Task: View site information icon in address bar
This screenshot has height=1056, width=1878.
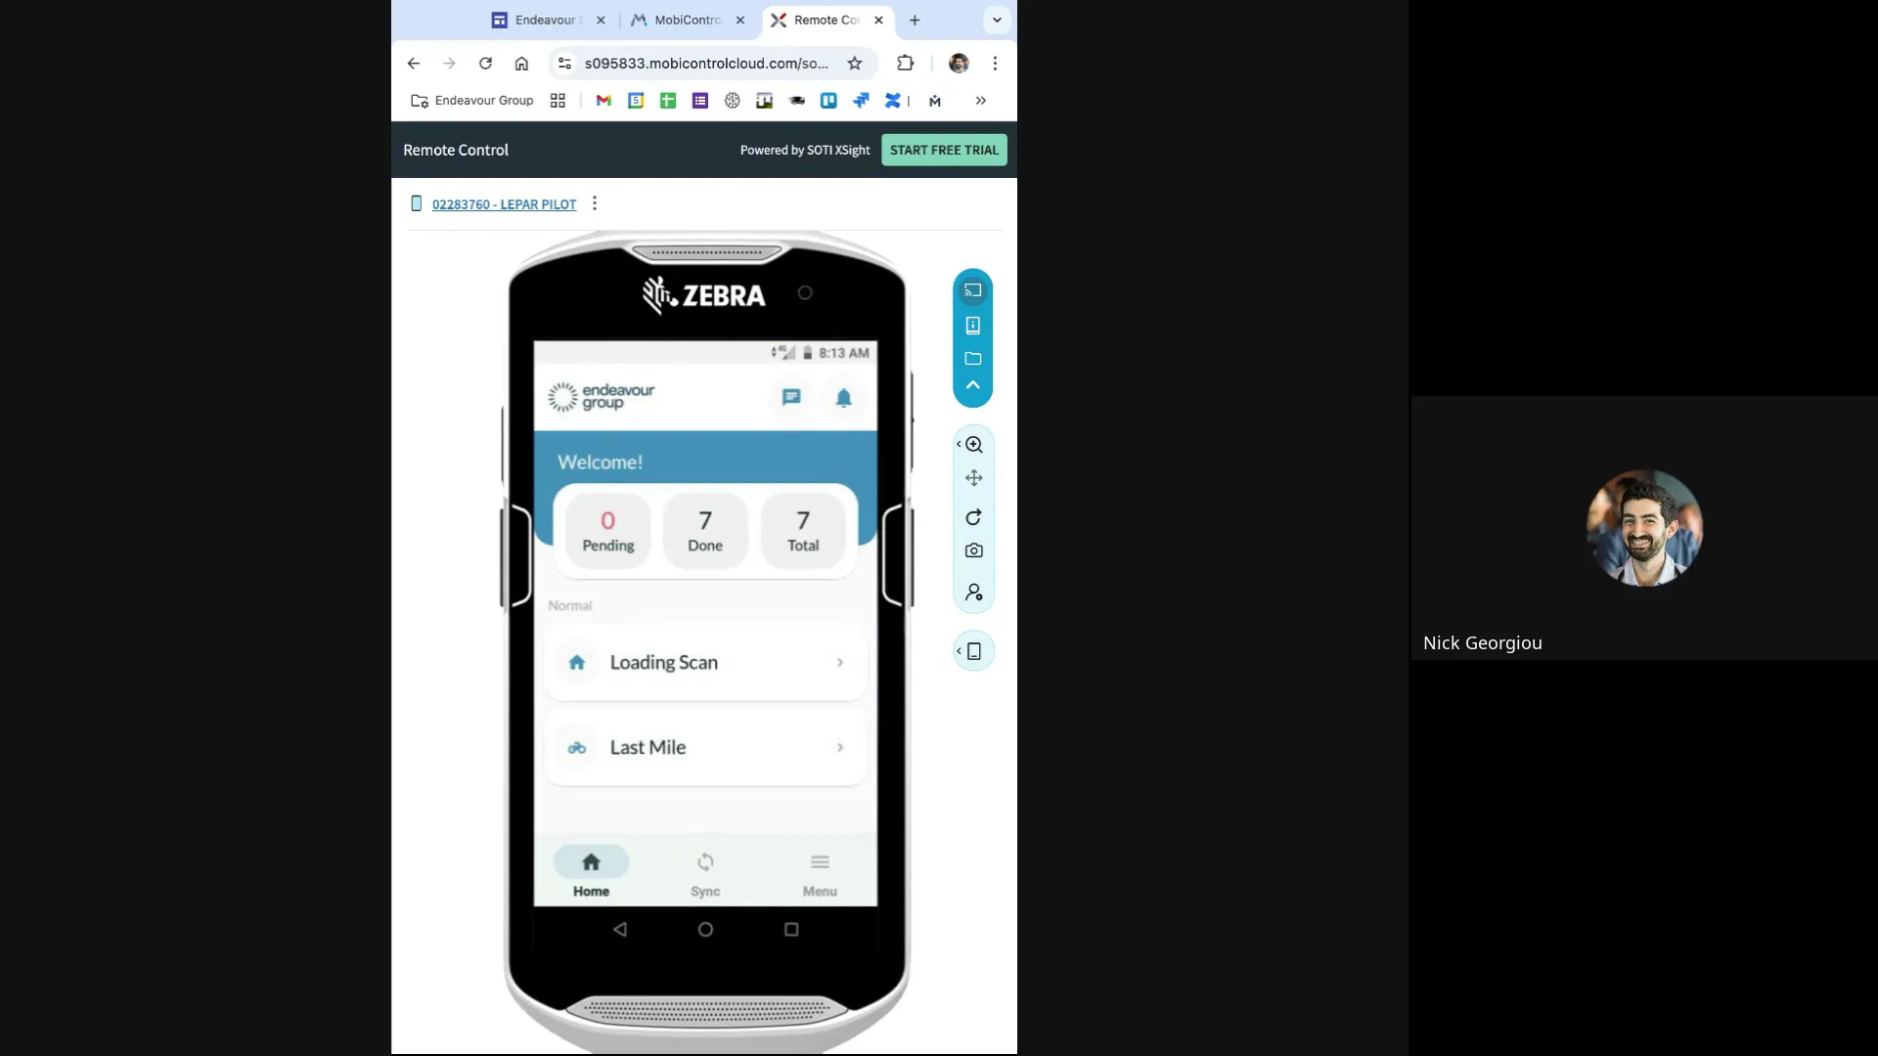Action: (564, 64)
